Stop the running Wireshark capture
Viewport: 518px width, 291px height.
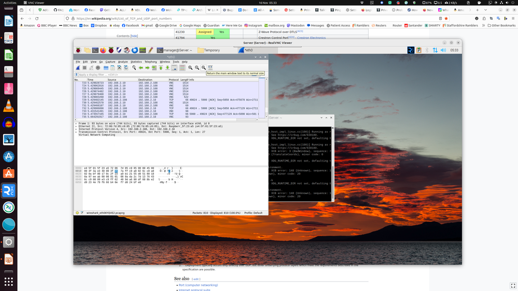(x=85, y=68)
